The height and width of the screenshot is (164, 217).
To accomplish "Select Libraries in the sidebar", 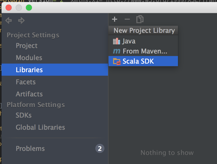I will (29, 70).
